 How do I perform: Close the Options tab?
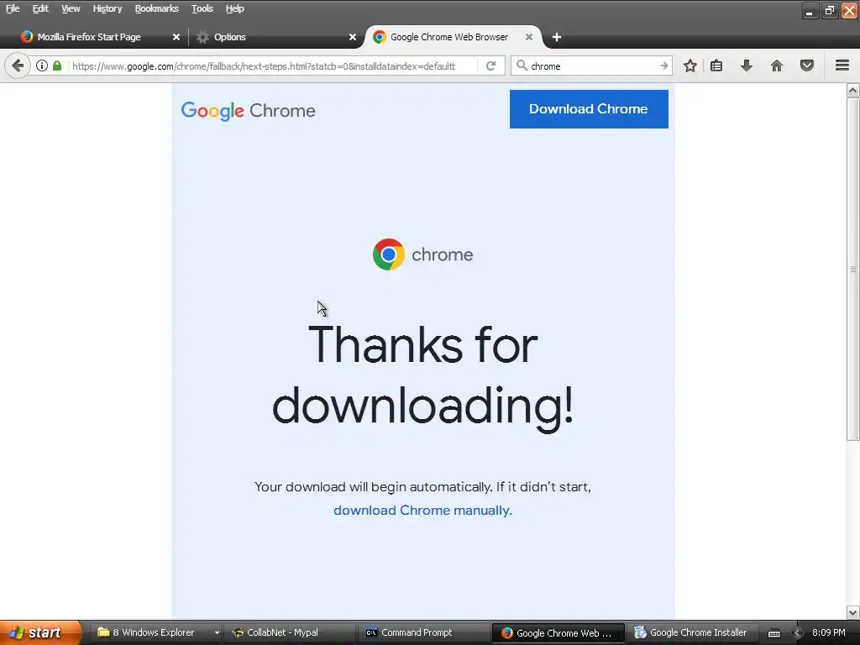[353, 37]
